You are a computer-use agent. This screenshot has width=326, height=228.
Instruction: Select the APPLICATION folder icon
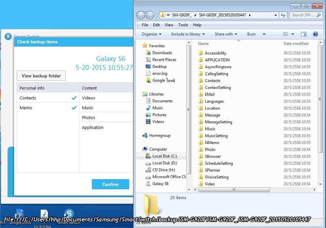tap(201, 60)
